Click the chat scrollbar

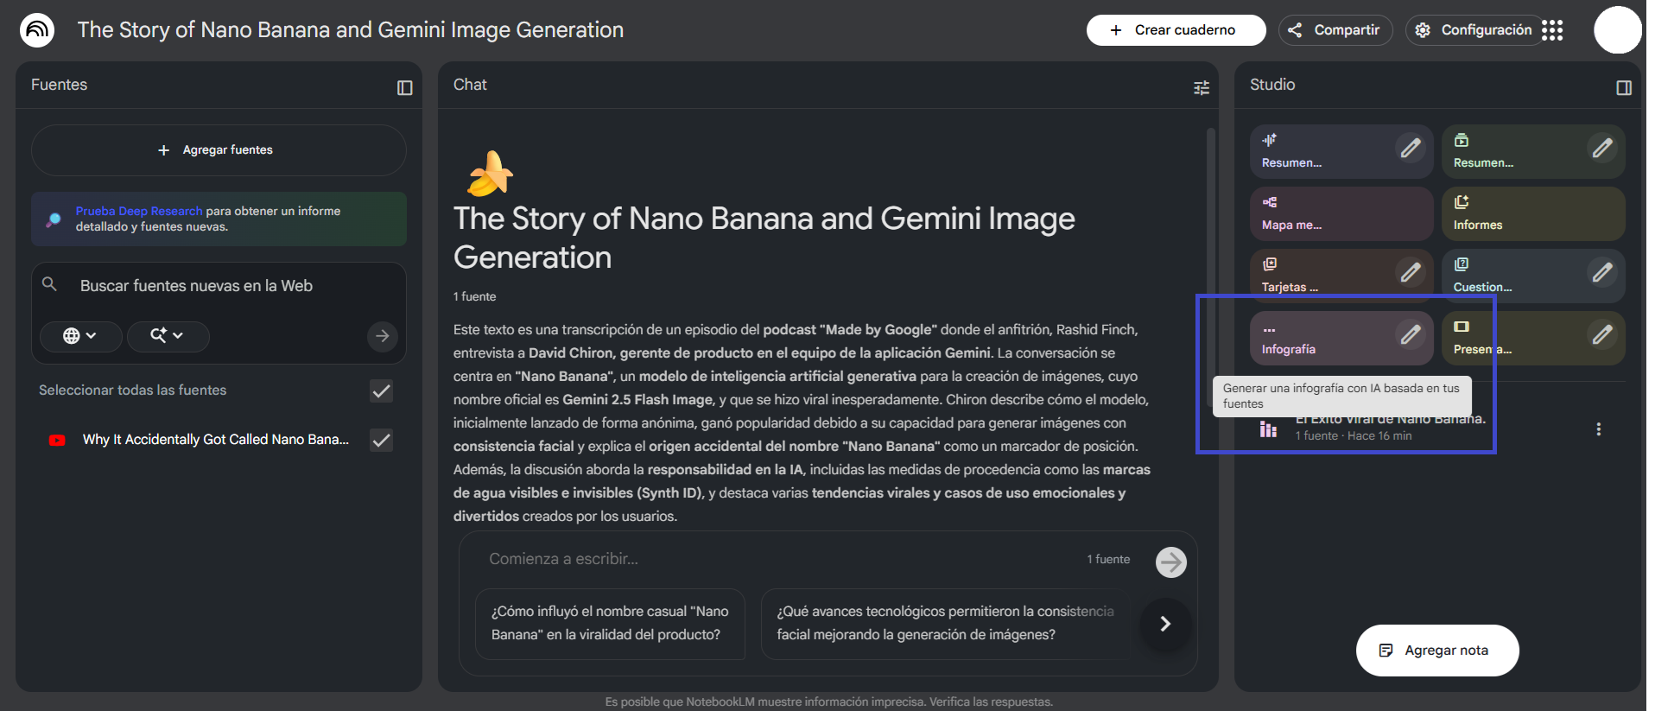(1210, 259)
